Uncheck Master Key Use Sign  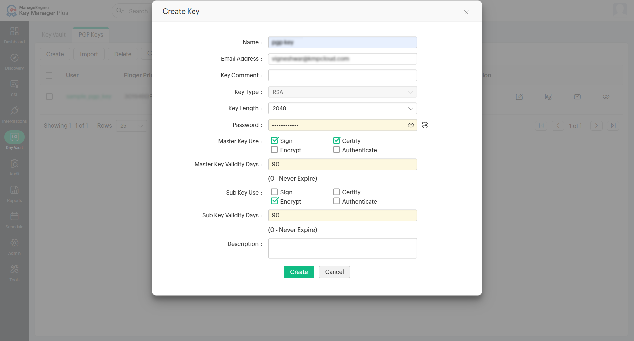(274, 141)
